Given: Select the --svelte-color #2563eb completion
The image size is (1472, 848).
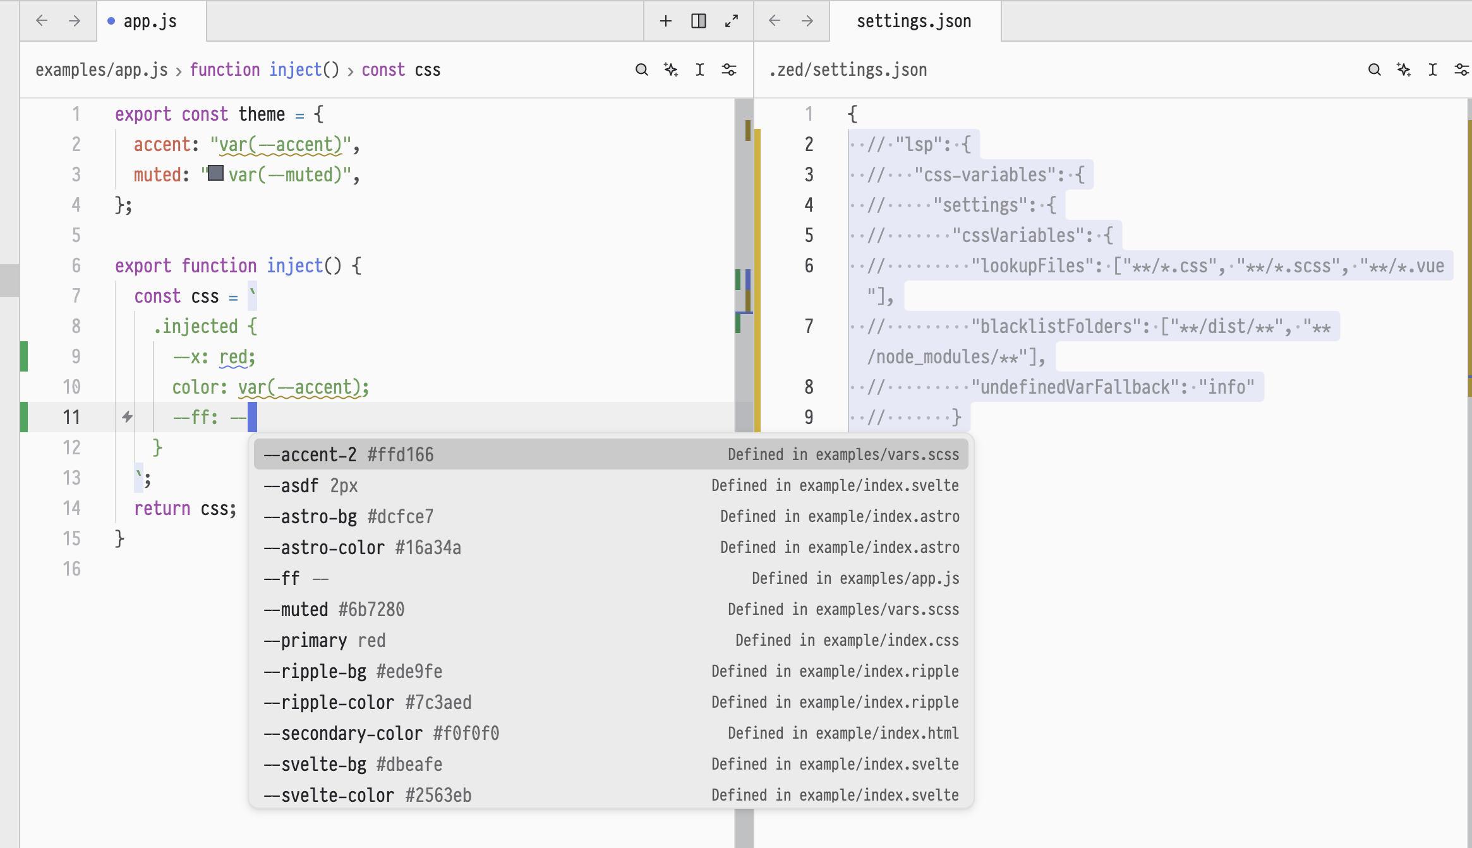Looking at the screenshot, I should (x=611, y=795).
